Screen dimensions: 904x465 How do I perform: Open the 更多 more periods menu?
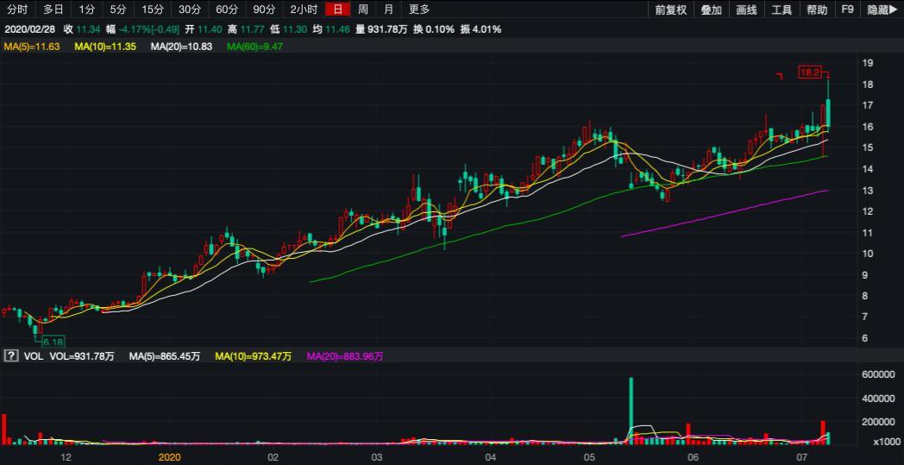coord(419,9)
